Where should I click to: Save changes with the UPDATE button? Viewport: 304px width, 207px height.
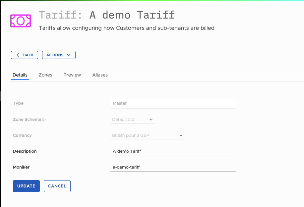[27, 186]
